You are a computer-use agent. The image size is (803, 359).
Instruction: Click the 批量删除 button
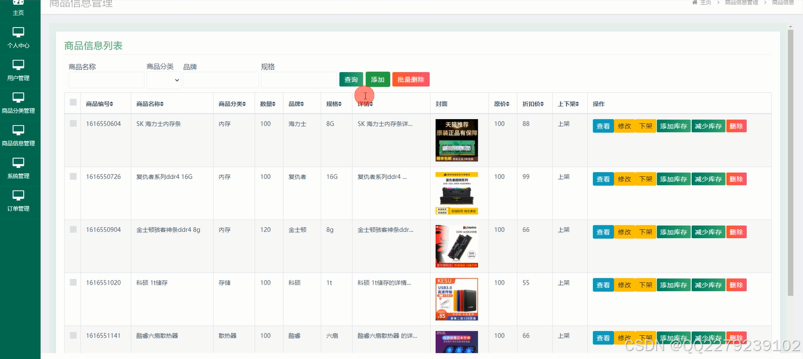coord(411,79)
